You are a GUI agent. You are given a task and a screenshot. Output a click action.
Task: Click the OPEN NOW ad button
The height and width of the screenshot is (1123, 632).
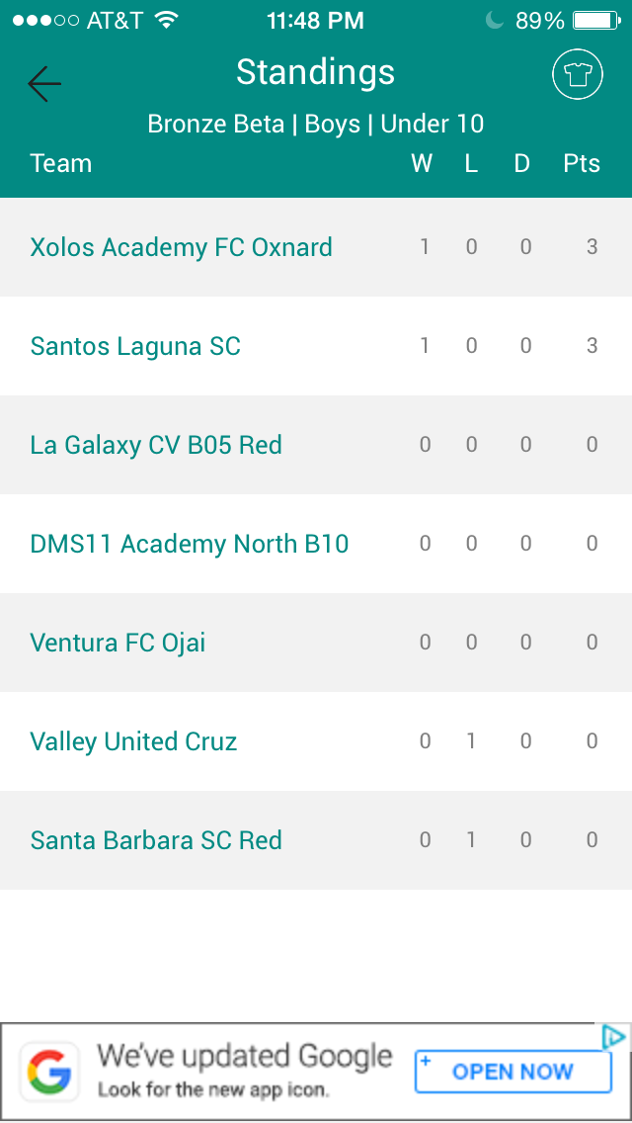point(513,1072)
